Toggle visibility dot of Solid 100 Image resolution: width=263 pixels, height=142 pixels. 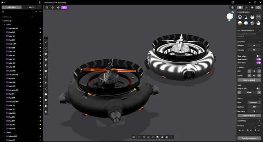[x=40, y=63]
